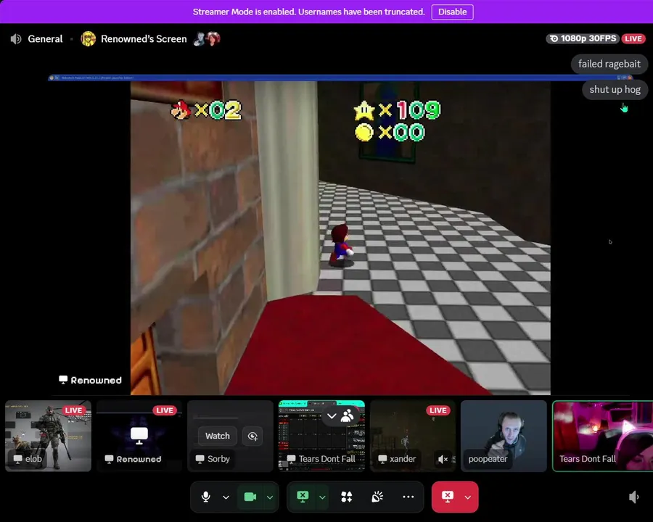
Task: Click the LIVE badge on xander's tile
Action: tap(438, 410)
